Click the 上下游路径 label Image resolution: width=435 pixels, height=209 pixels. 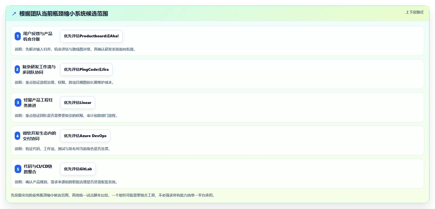click(414, 12)
